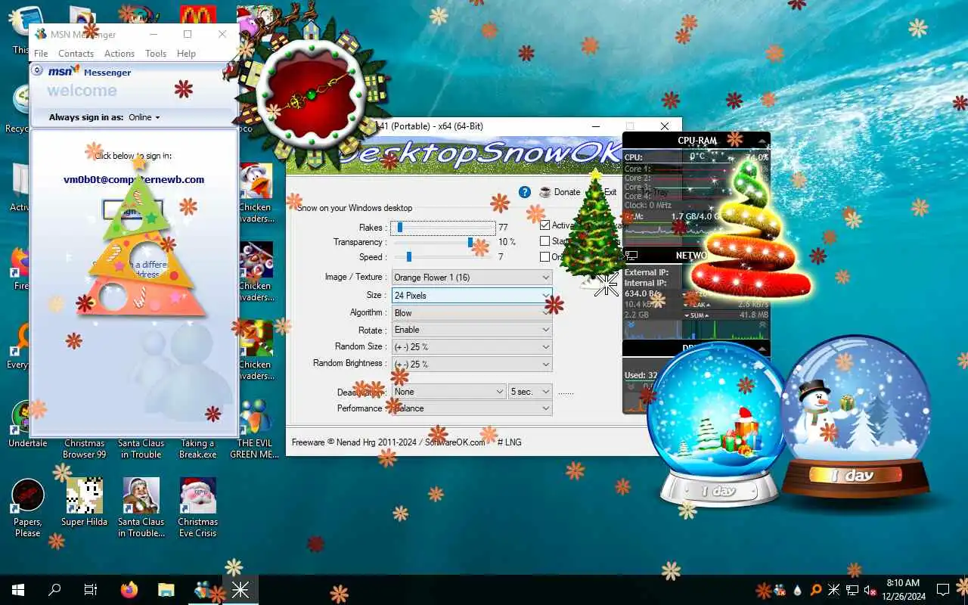This screenshot has width=968, height=605.
Task: Open the network tray icon
Action: point(852,590)
